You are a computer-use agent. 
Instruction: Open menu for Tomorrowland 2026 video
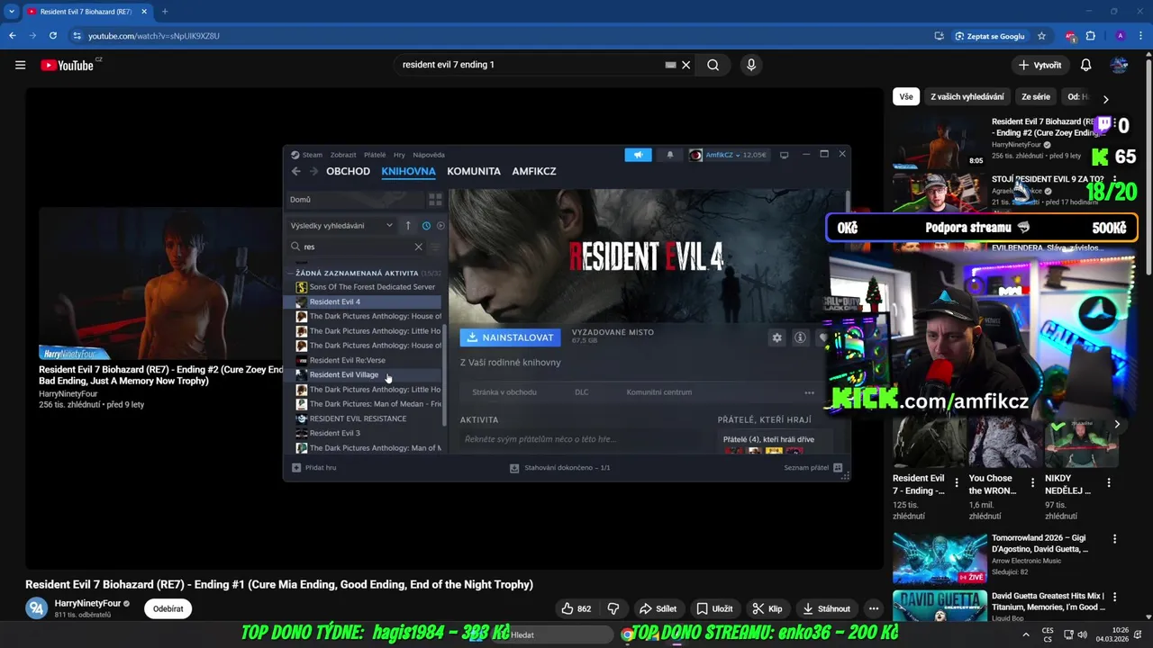pyautogui.click(x=1114, y=539)
